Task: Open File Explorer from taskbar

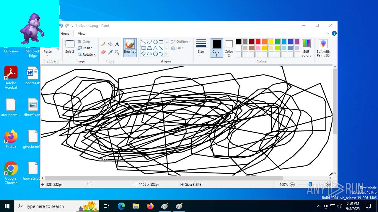Action: click(x=136, y=206)
